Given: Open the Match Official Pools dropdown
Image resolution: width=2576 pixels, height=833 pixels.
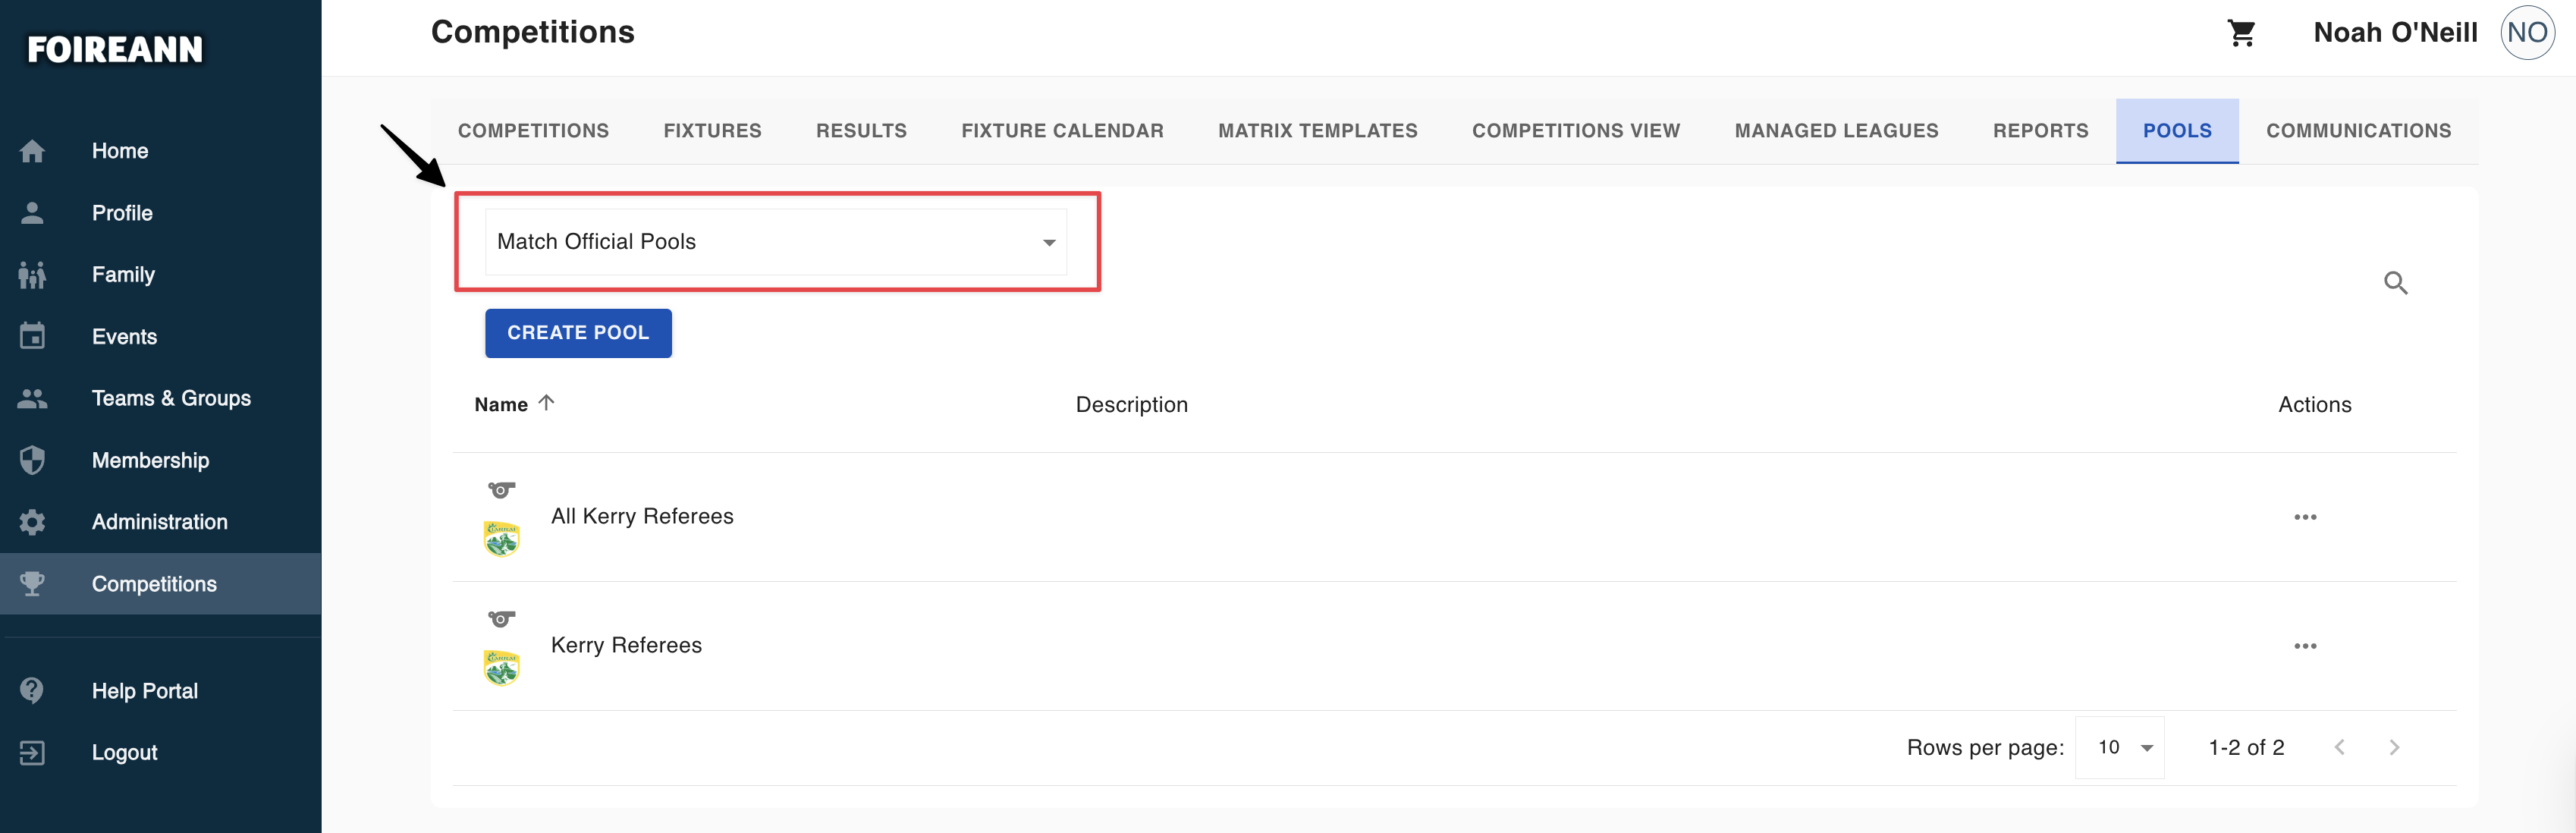Looking at the screenshot, I should pyautogui.click(x=776, y=242).
